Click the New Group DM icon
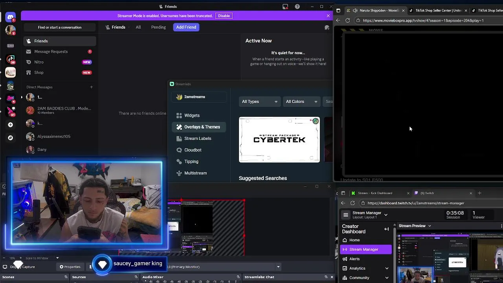 [327, 27]
